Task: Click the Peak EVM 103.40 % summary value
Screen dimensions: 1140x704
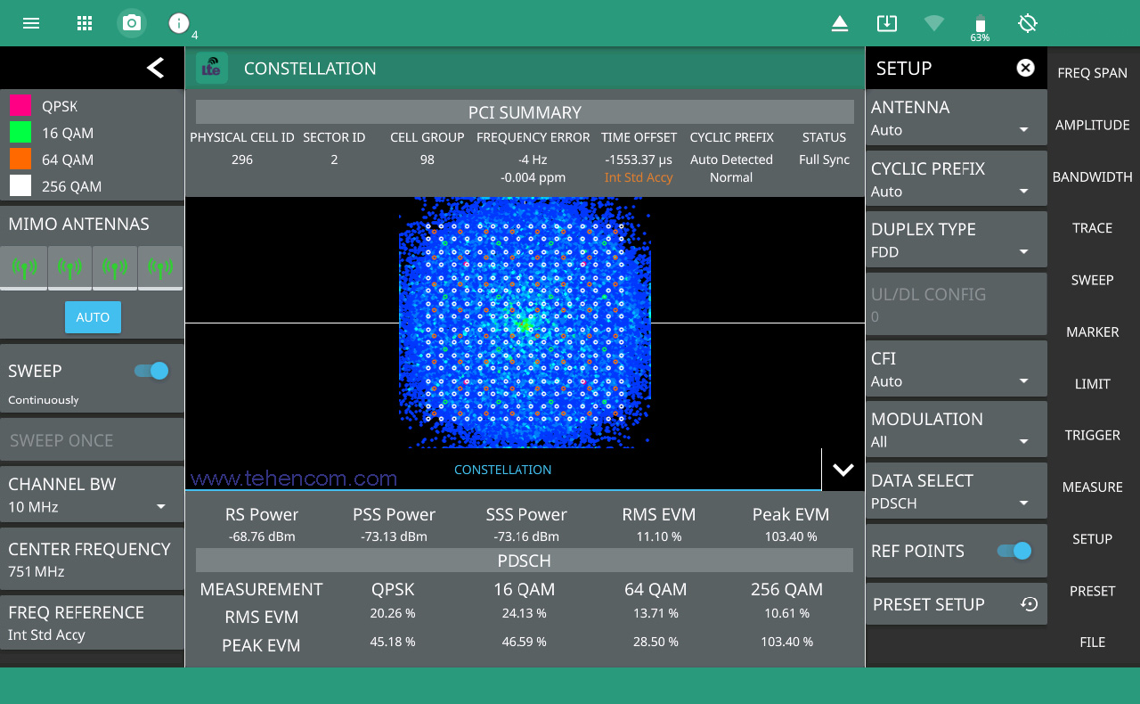Action: [x=791, y=536]
